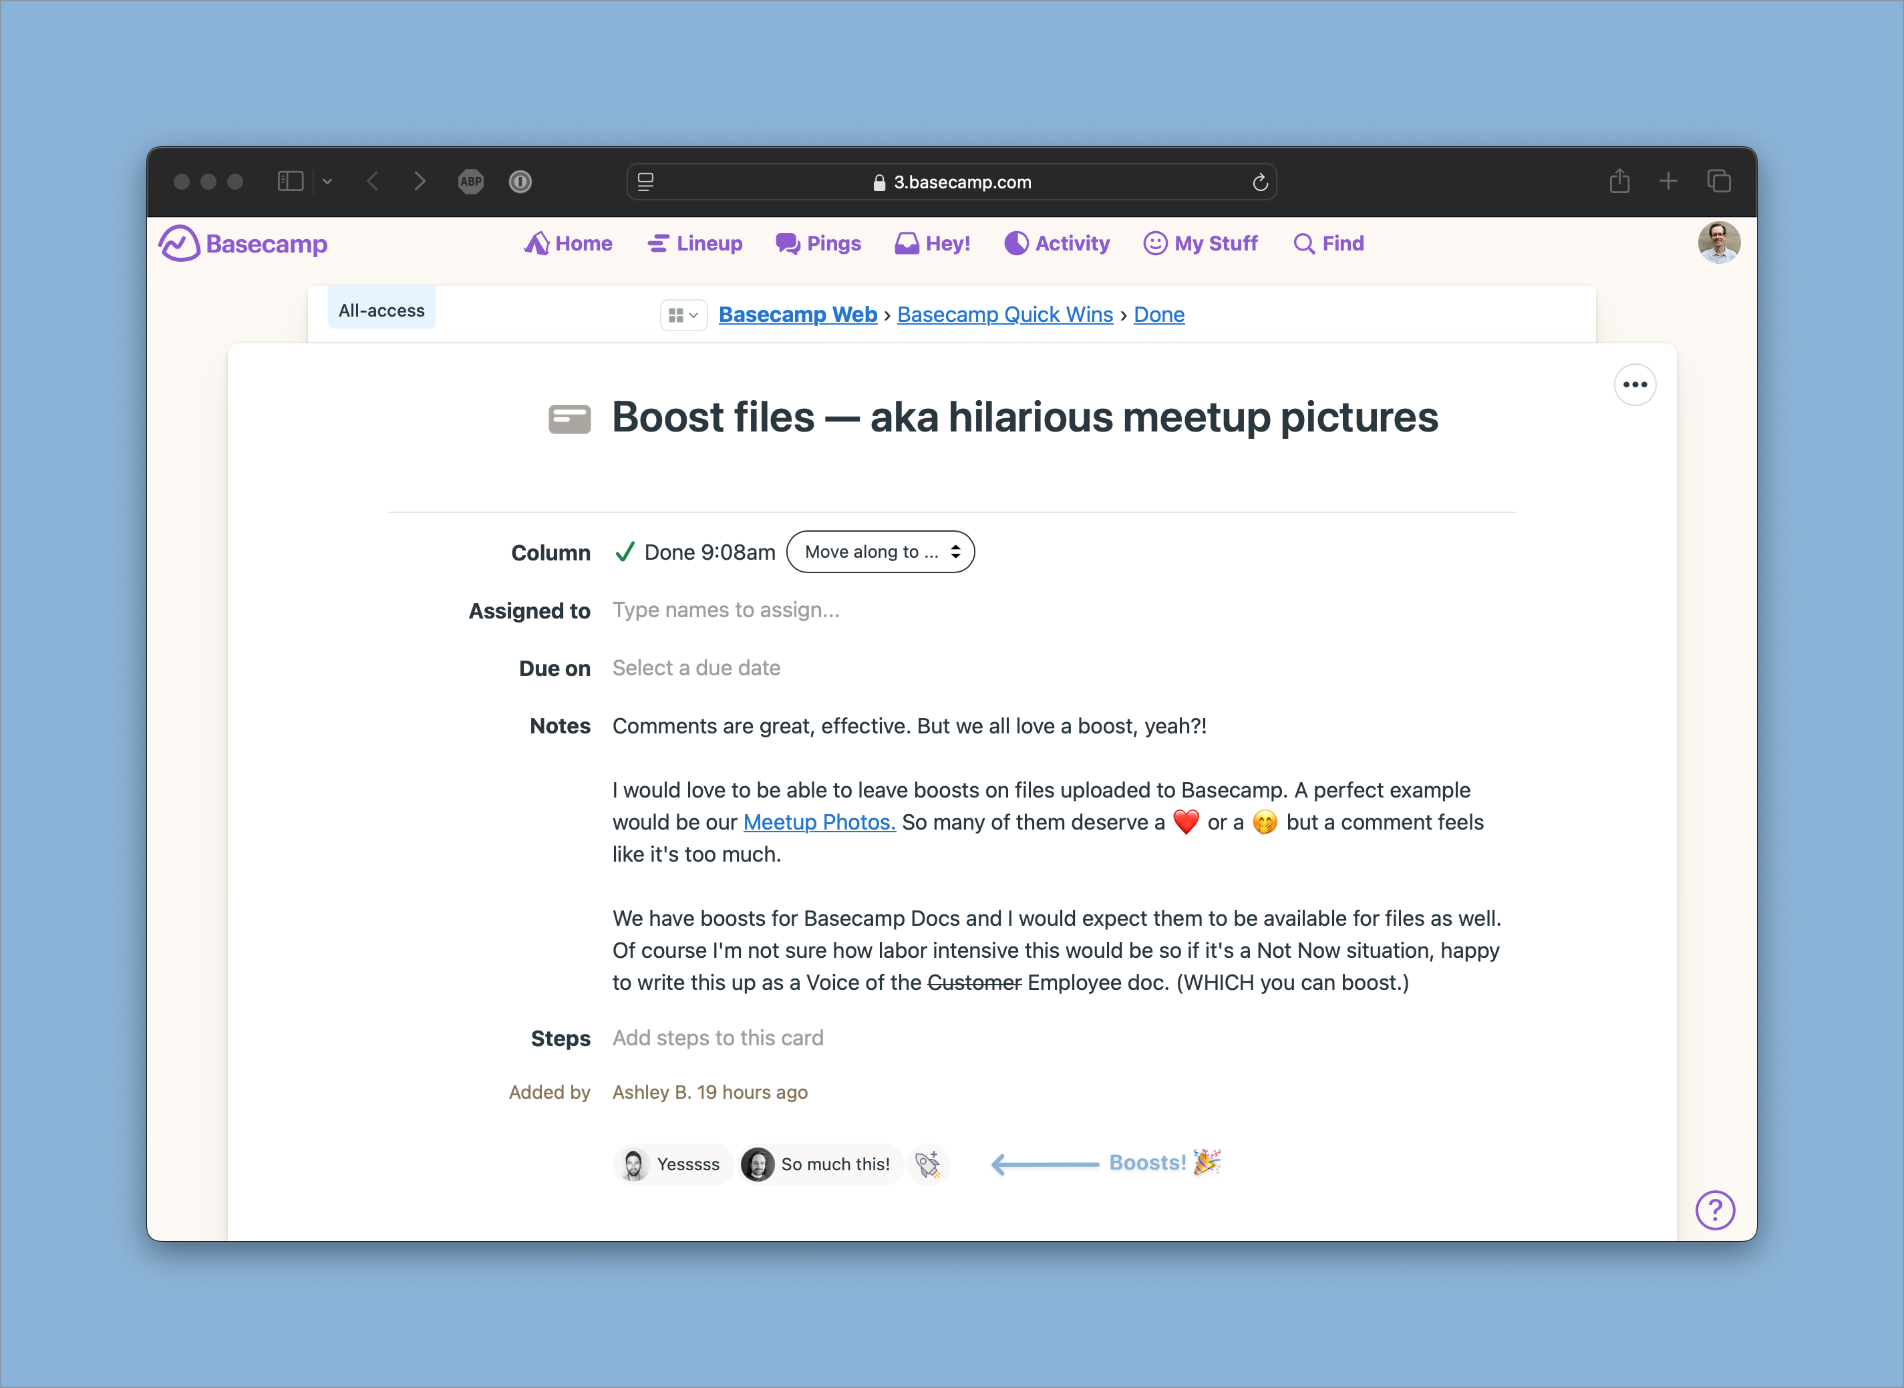
Task: Click 'Select a due date' field
Action: (x=697, y=668)
